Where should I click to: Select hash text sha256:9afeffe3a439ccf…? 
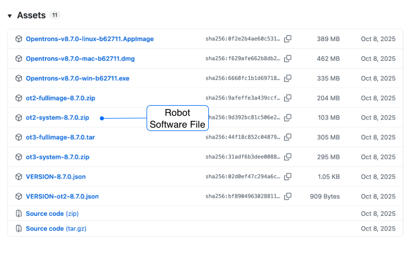[243, 98]
